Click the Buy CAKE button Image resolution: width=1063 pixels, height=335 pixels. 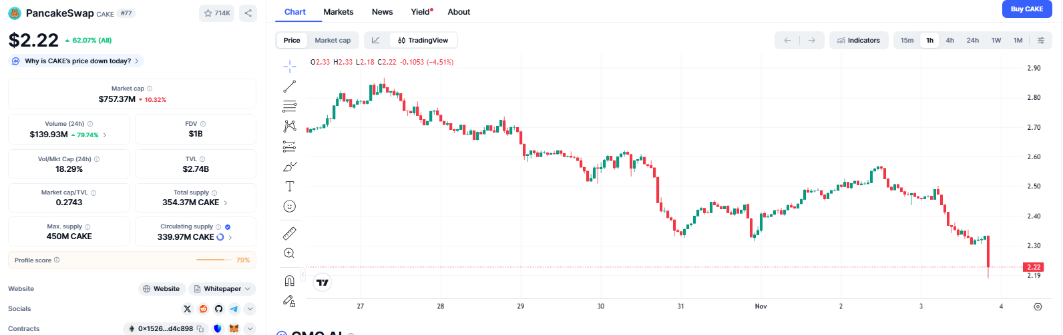1026,9
